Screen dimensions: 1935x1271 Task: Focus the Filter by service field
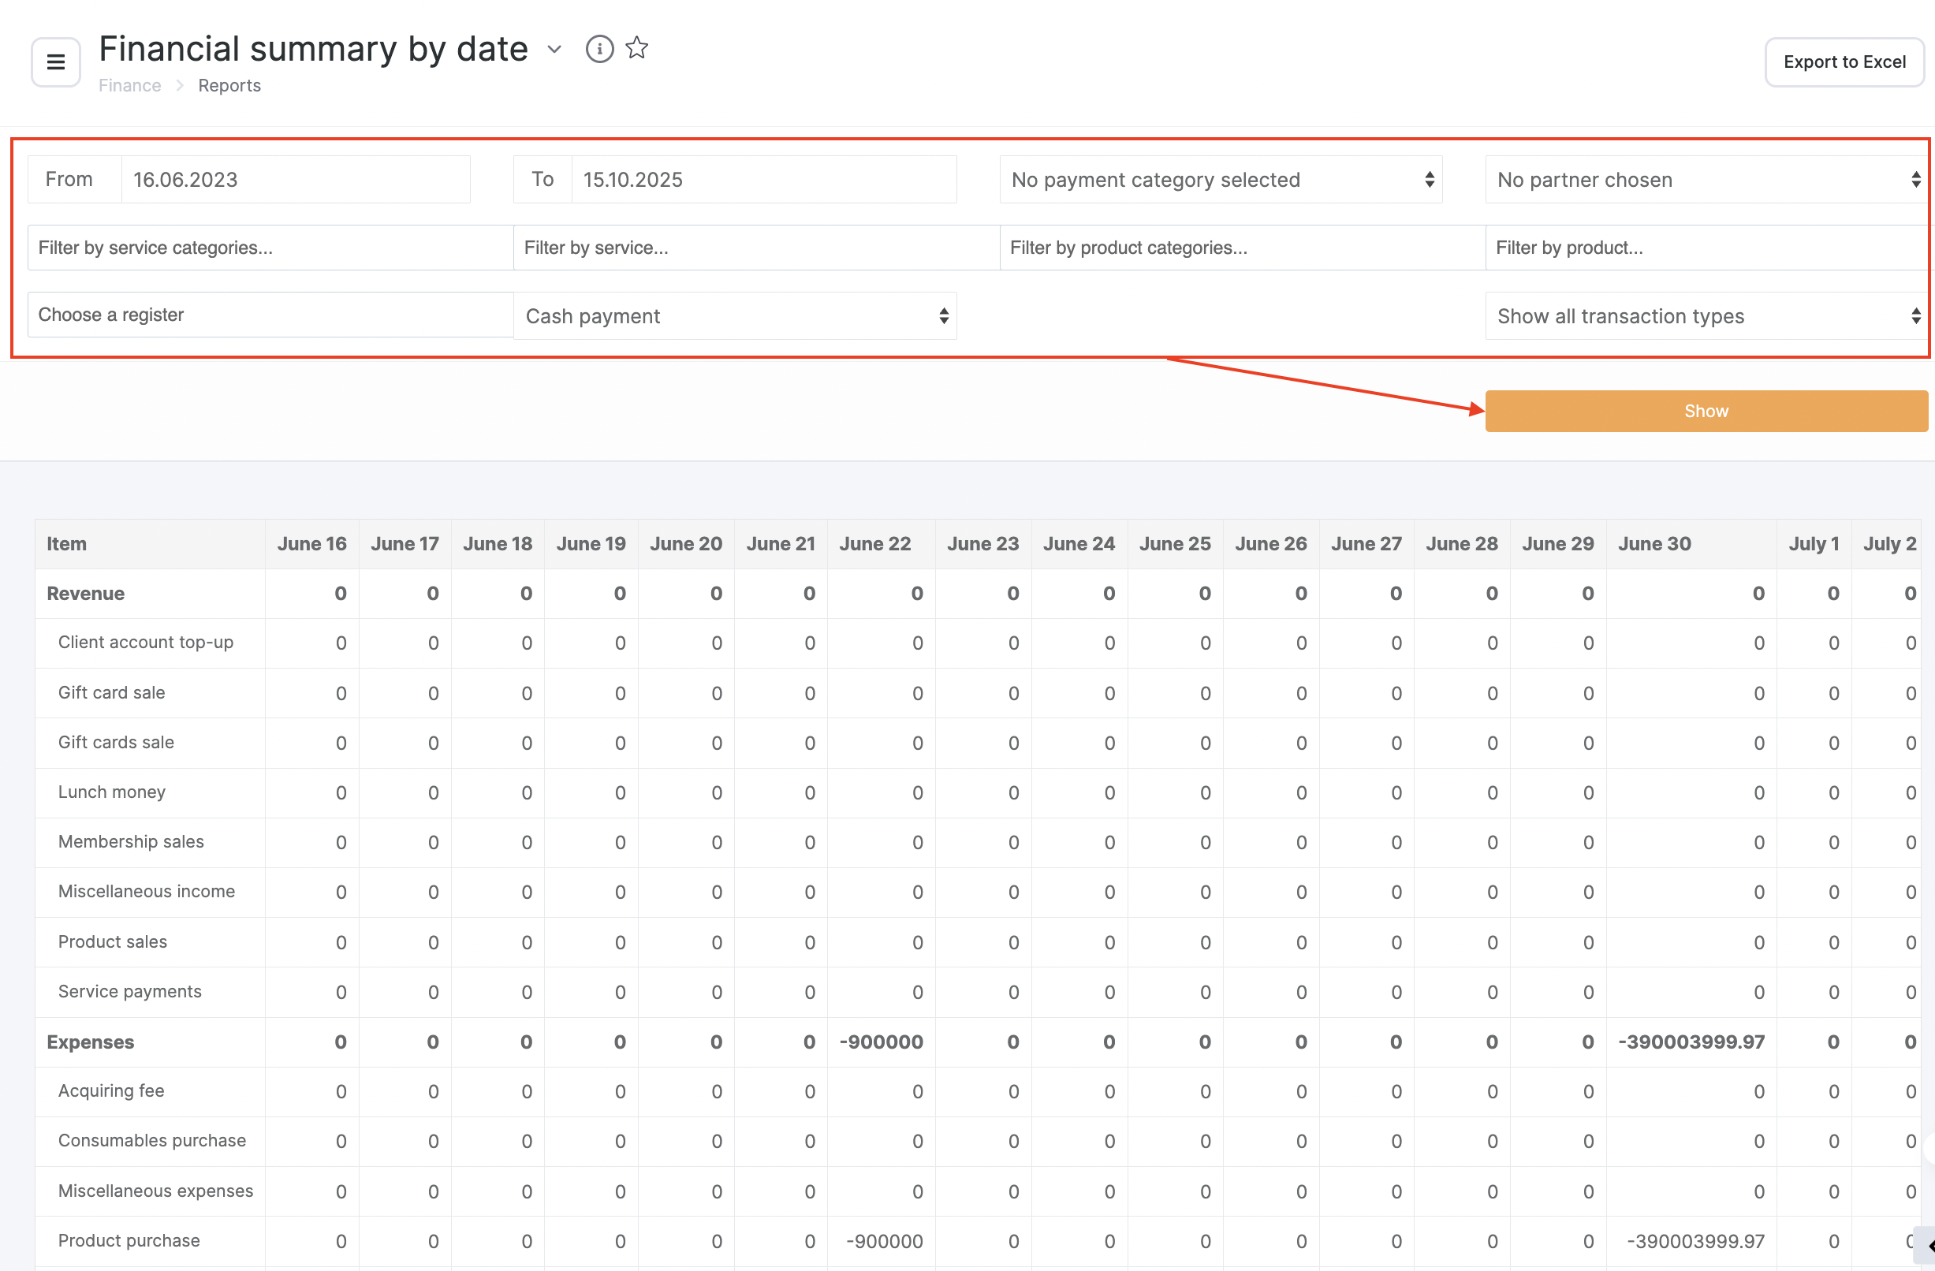click(755, 248)
